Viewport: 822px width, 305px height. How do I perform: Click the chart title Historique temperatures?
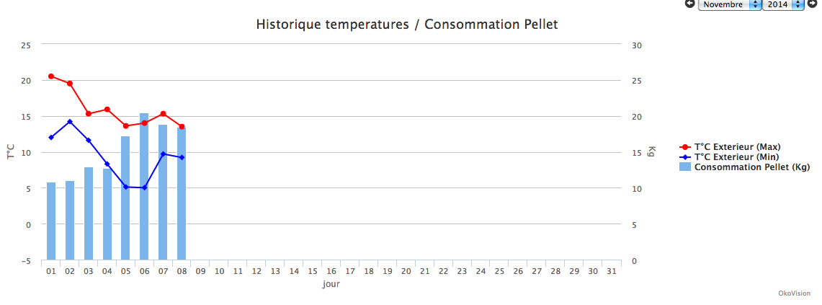point(407,25)
